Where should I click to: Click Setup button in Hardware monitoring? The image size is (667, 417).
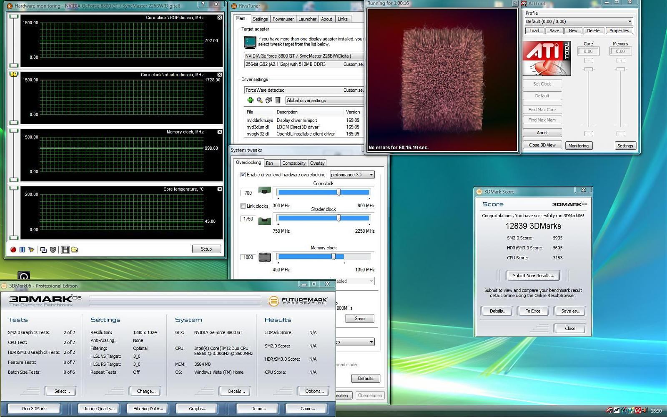[x=206, y=249]
